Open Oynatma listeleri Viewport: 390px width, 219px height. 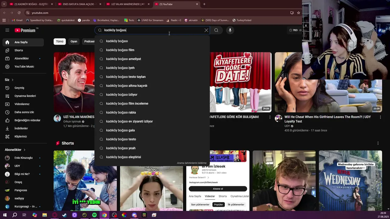[x=23, y=96]
